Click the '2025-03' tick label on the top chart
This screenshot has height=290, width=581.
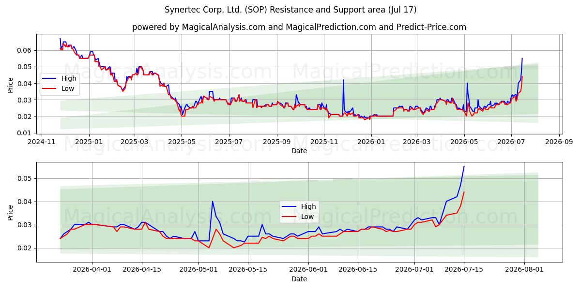tap(135, 142)
